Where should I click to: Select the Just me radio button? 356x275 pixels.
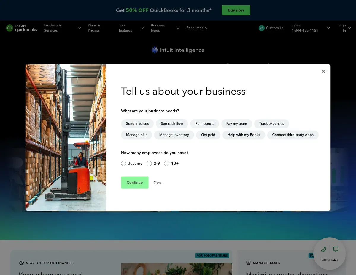click(x=124, y=164)
